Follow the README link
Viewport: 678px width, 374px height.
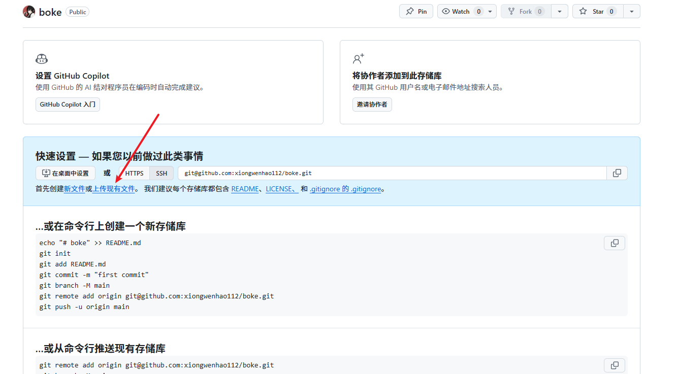pyautogui.click(x=245, y=189)
